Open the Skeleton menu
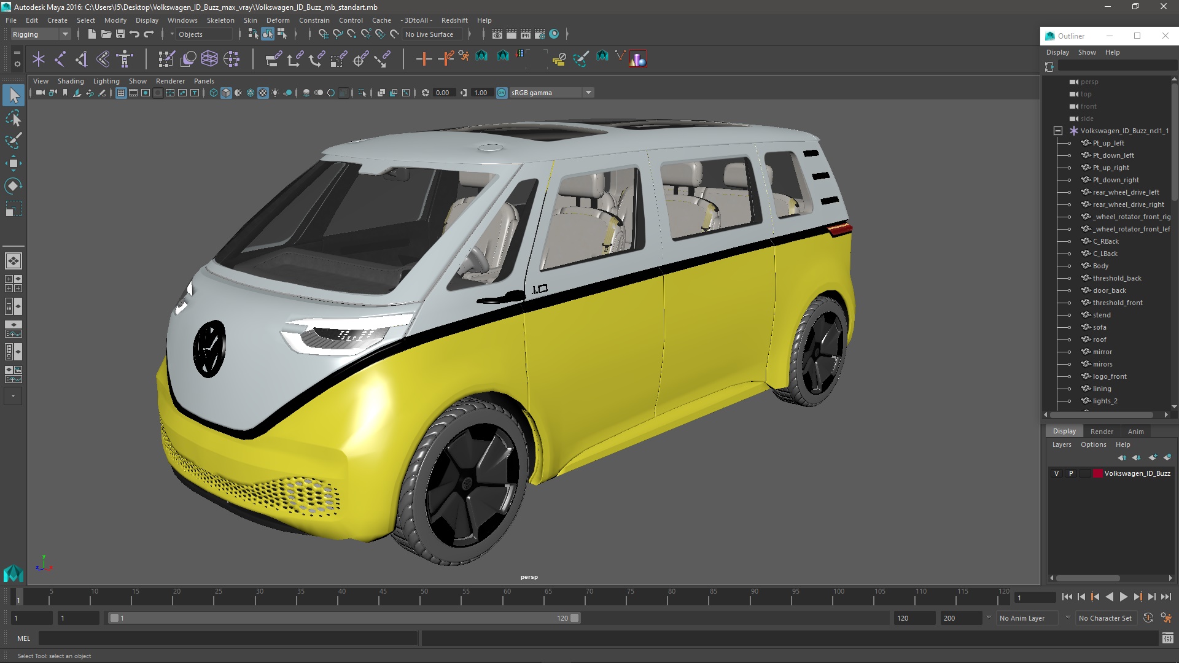 click(220, 20)
